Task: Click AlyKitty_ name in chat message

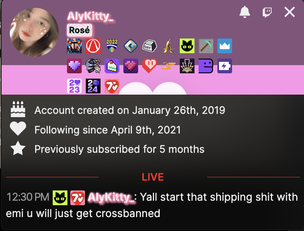Action: [x=111, y=198]
